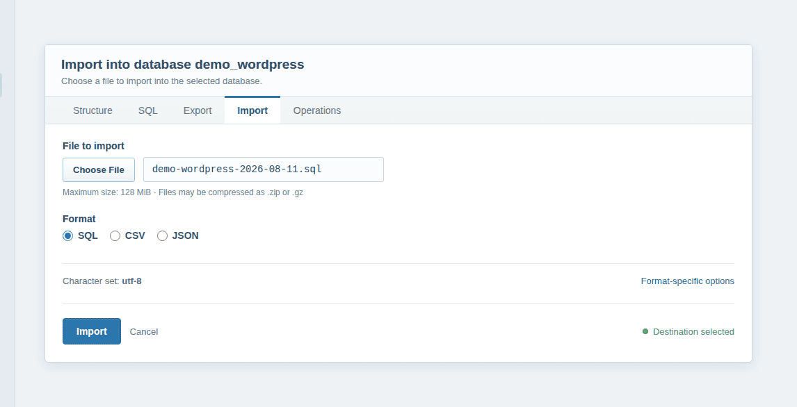Screen dimensions: 797x407
Task: Click the Choose a file to import subtitle
Action: point(161,81)
